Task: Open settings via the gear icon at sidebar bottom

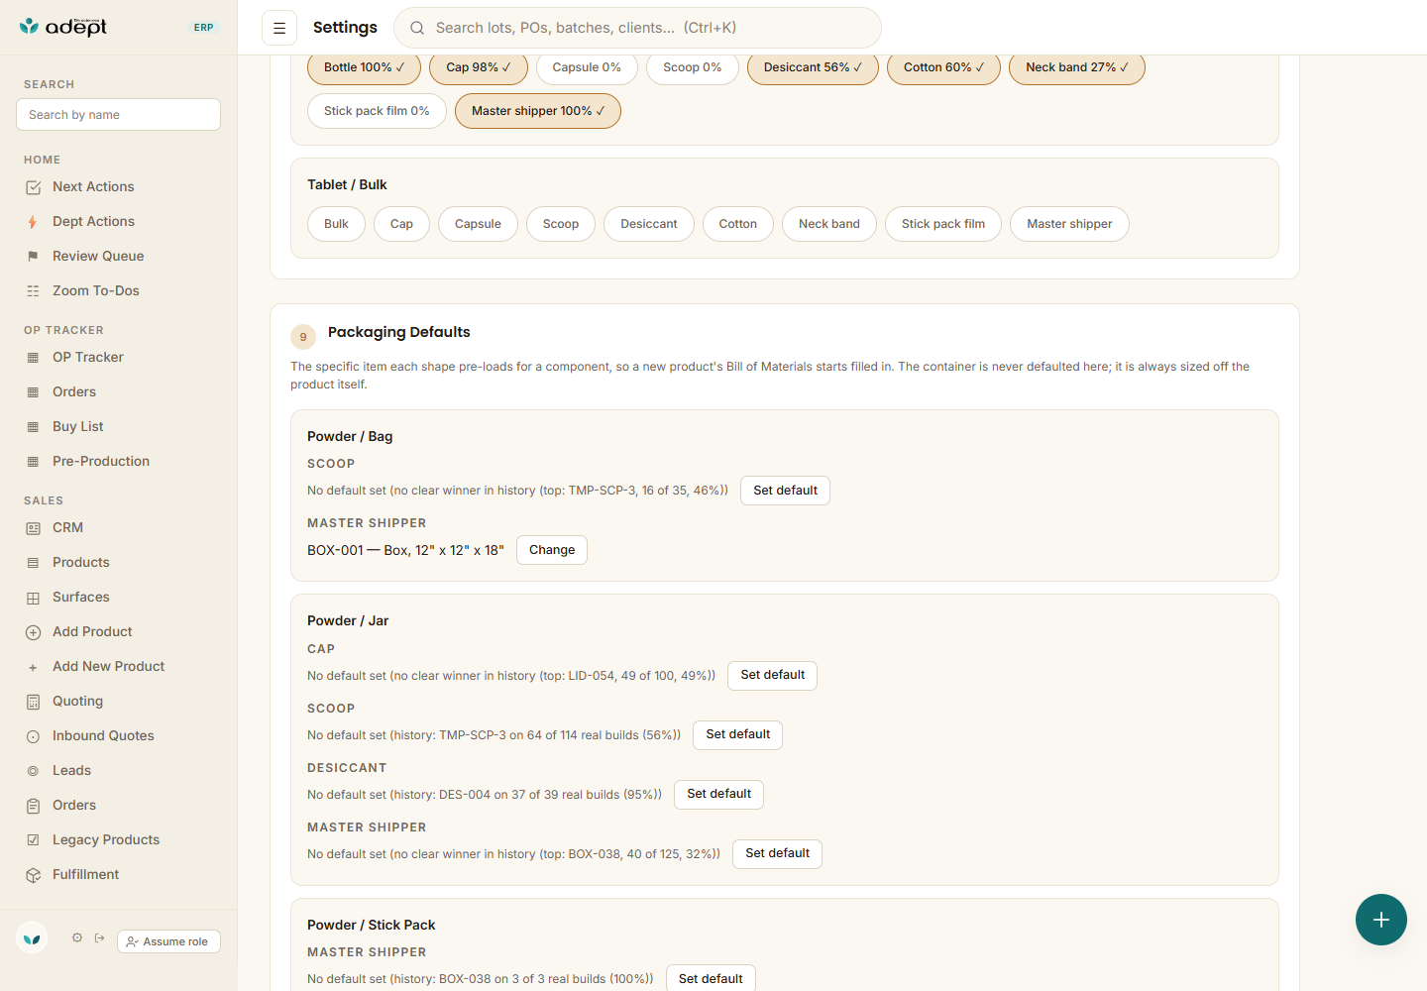Action: pos(77,937)
